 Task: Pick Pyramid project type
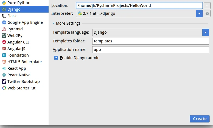(24, 29)
